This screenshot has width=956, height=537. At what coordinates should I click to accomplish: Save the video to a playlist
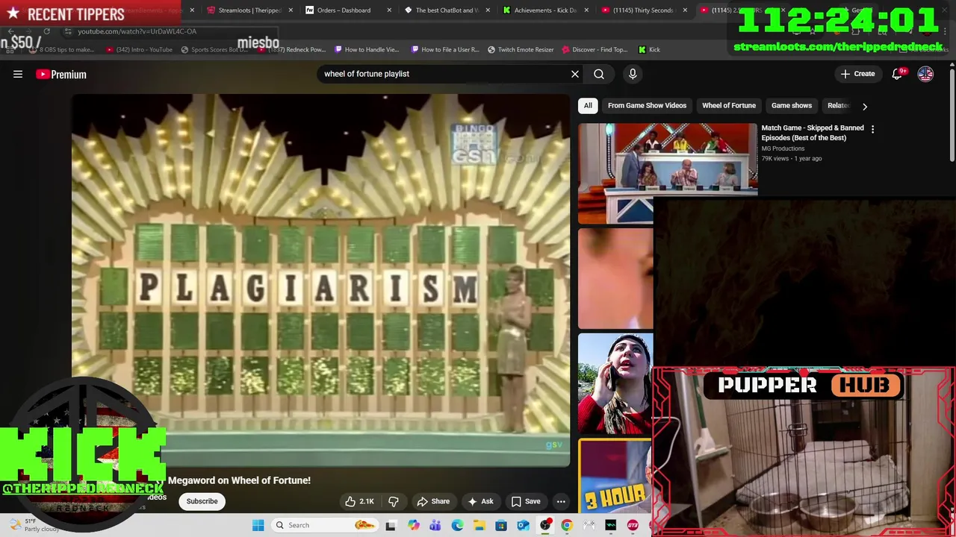pyautogui.click(x=526, y=501)
